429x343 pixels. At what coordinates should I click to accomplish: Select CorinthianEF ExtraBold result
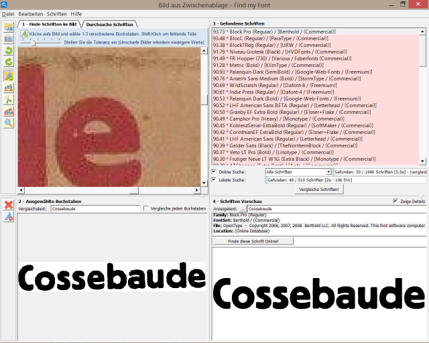pyautogui.click(x=316, y=132)
